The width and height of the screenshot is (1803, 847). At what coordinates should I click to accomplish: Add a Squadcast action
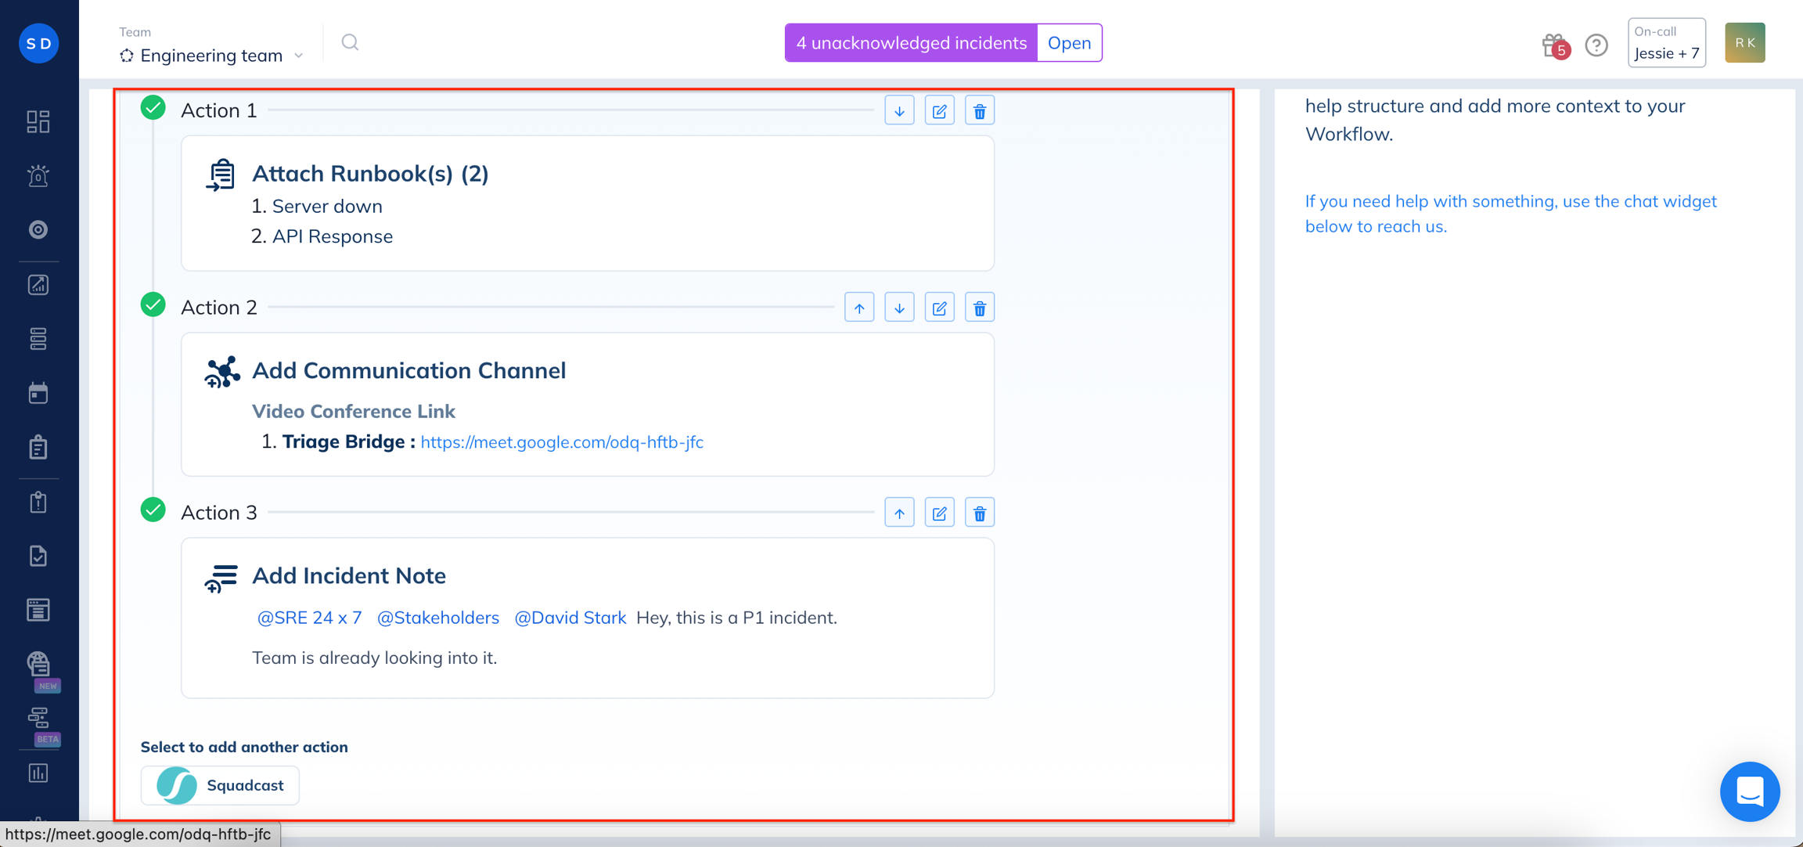coord(220,785)
